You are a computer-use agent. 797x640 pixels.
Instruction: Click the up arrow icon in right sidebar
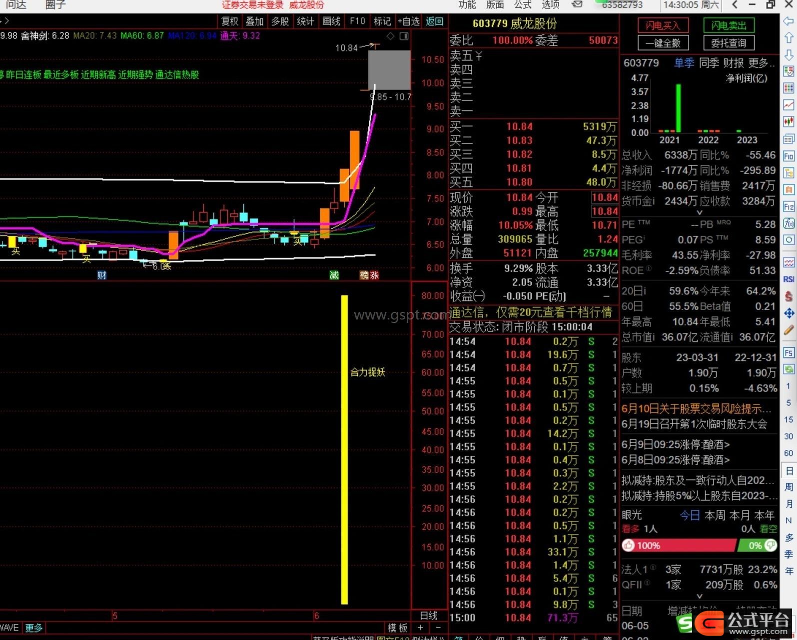789,37
